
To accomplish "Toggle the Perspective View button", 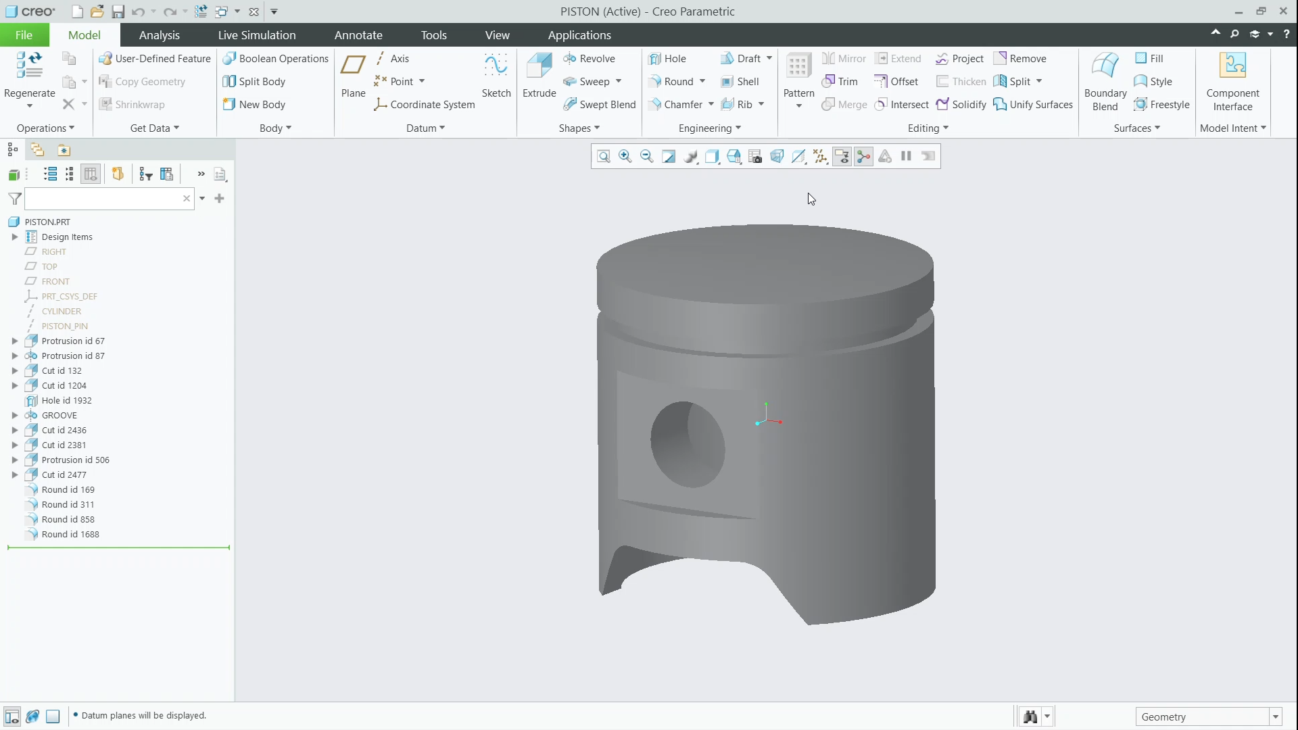I will [777, 157].
